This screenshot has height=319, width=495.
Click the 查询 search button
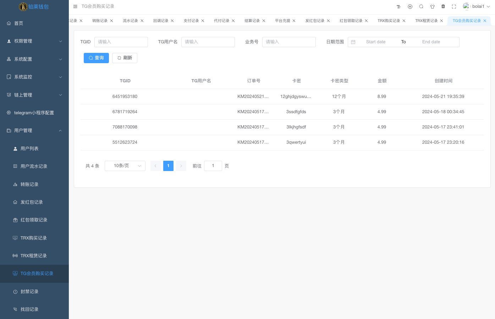coord(96,58)
